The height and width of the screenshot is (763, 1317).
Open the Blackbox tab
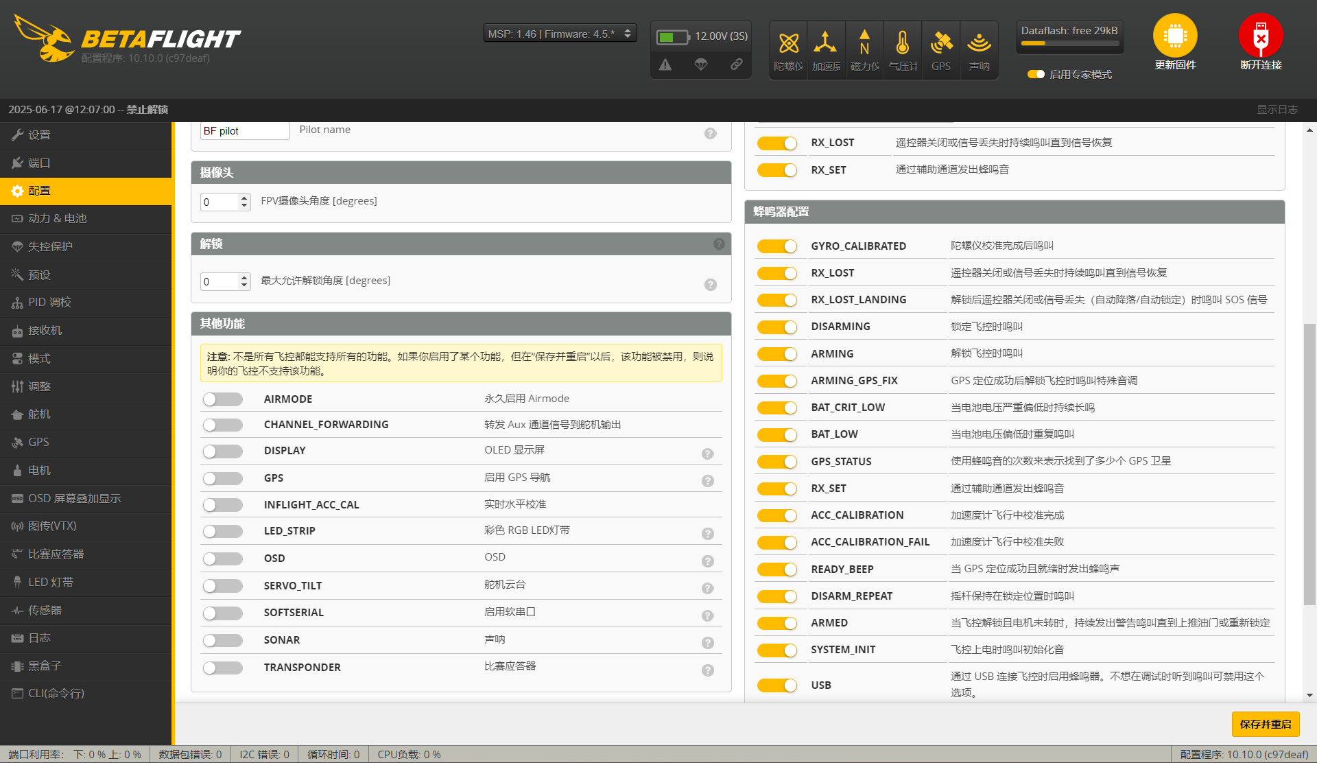(x=86, y=666)
